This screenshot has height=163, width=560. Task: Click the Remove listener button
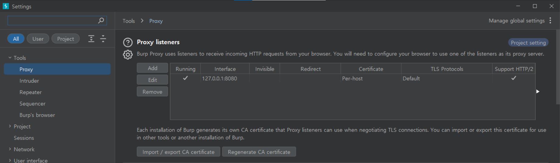[x=152, y=92]
